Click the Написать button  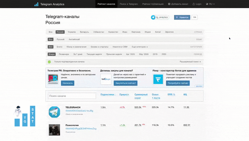coord(68,83)
